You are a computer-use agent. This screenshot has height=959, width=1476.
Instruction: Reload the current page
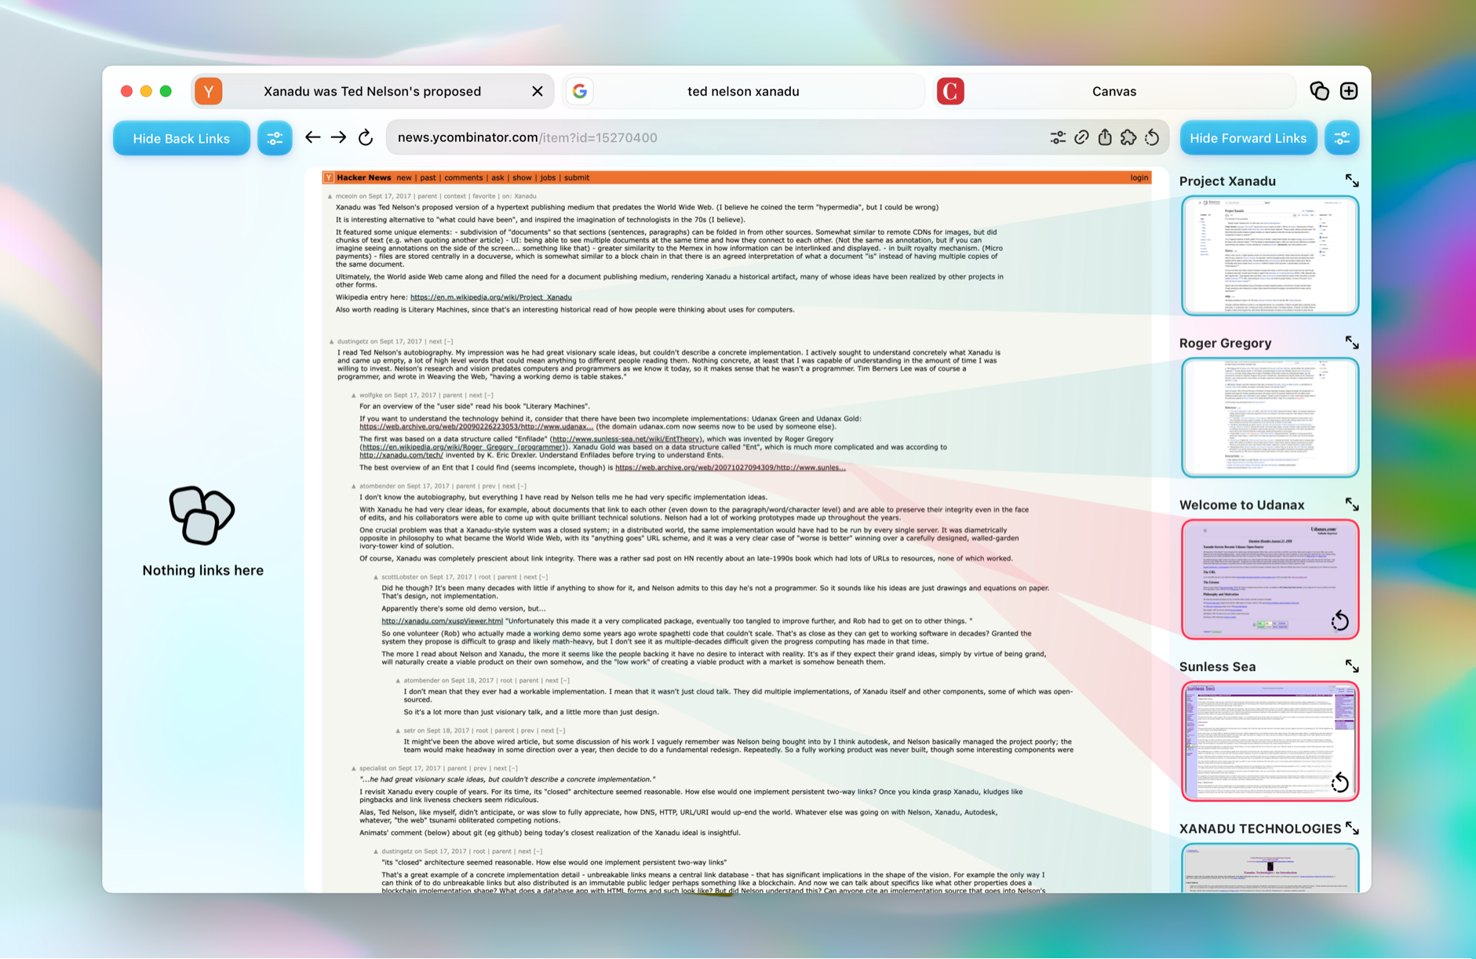pos(366,138)
